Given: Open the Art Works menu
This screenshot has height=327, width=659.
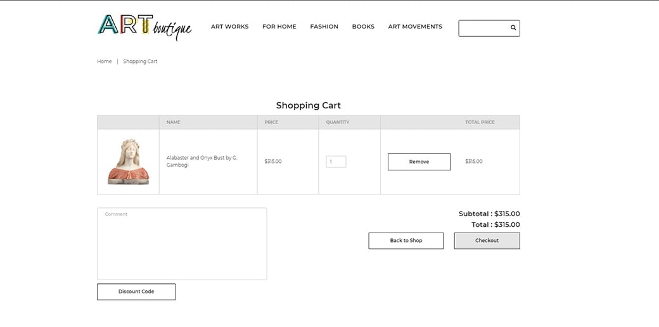Looking at the screenshot, I should point(229,27).
